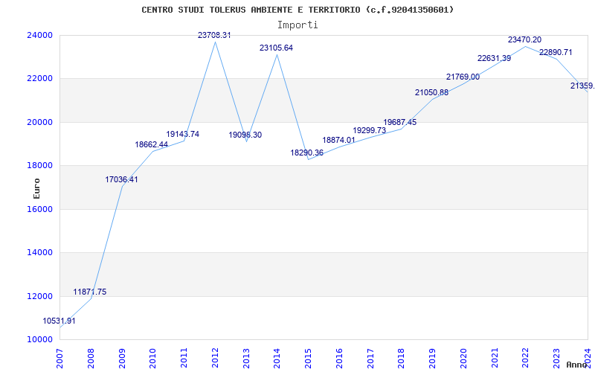Viewport: 595px width, 372px height.
Task: Select the 2021 year axis label
Action: pos(495,359)
